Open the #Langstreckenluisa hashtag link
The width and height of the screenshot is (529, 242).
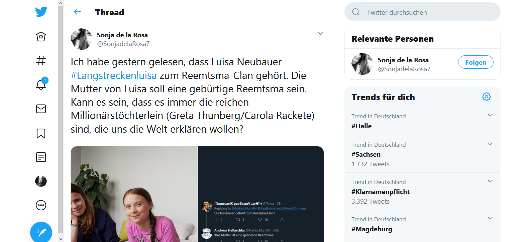114,76
